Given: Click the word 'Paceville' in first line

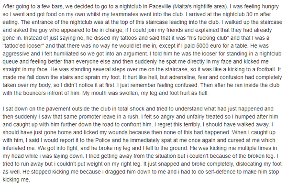Looking at the screenshot, I should coord(160,6).
